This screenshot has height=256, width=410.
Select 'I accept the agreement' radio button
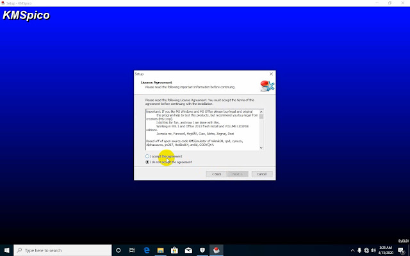pos(147,156)
